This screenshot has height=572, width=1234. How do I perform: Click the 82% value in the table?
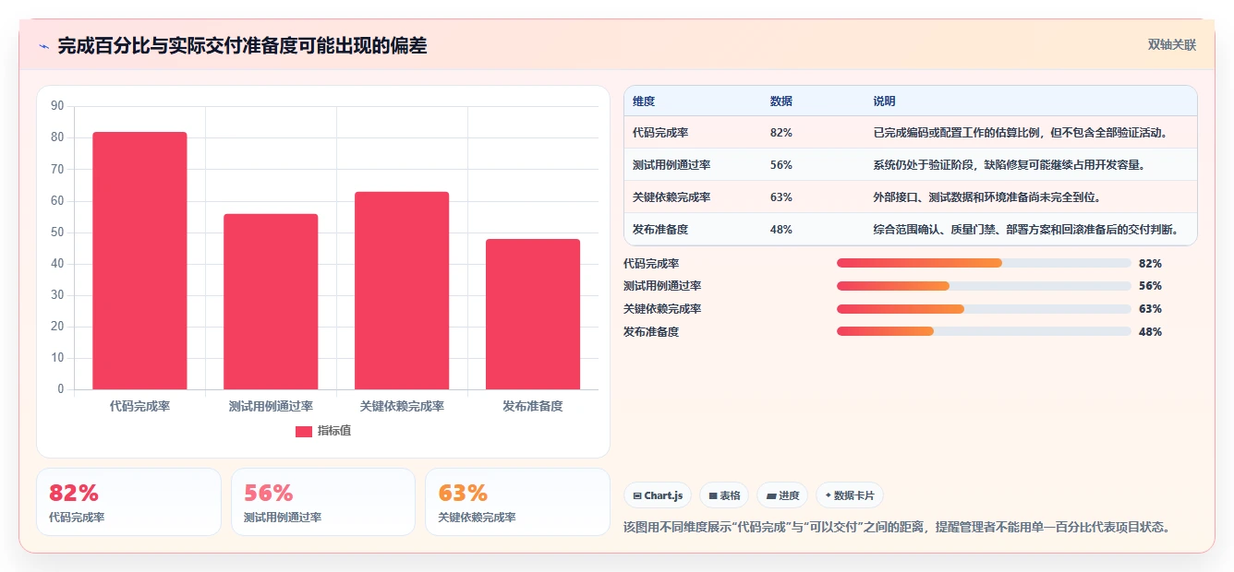780,133
